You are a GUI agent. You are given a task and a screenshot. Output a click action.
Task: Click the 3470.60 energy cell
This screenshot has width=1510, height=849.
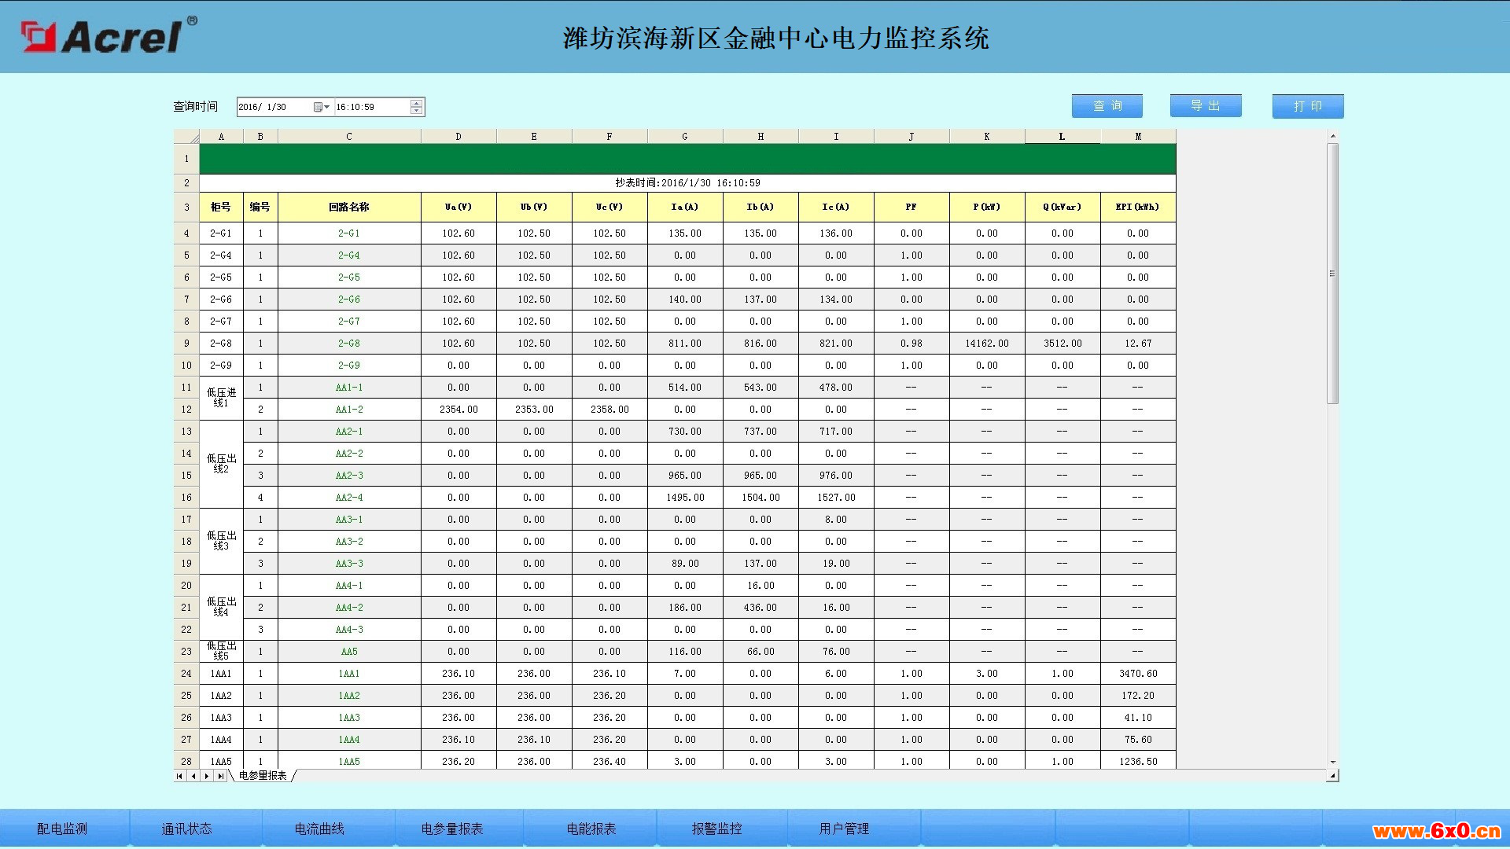[1138, 674]
